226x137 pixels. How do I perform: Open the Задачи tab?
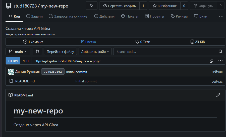tap(34, 16)
